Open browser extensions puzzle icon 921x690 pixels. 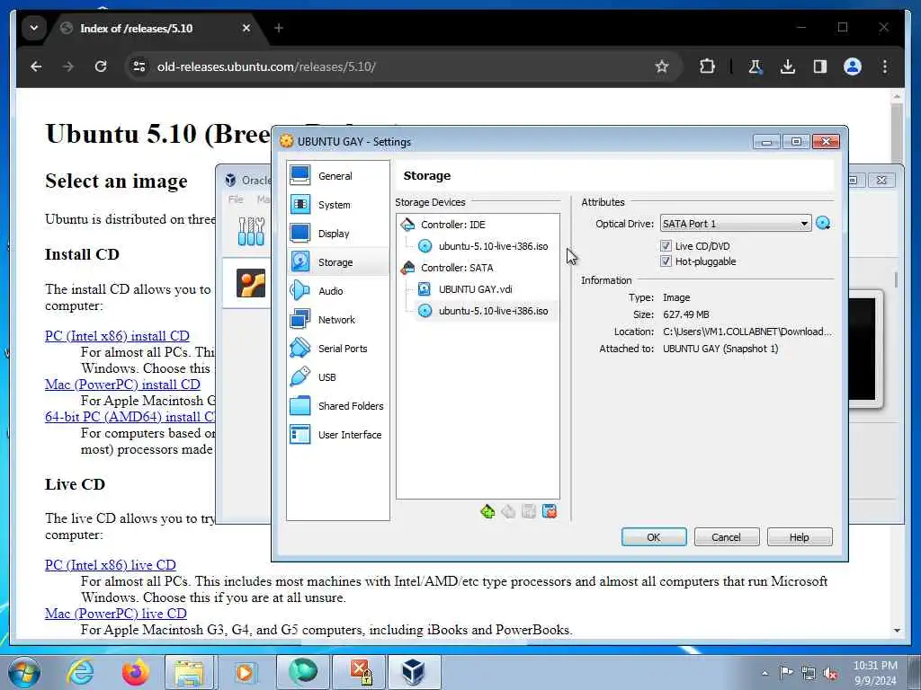click(707, 66)
